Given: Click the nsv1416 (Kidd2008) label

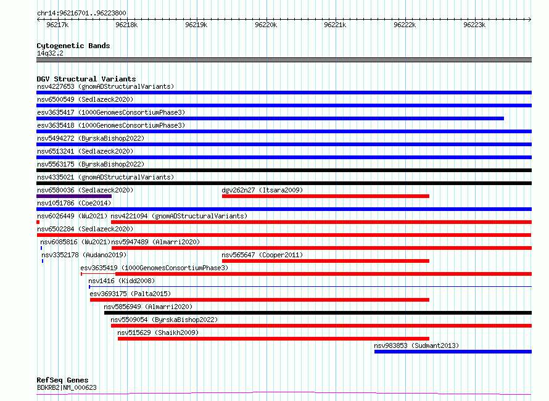Looking at the screenshot, I should [122, 281].
